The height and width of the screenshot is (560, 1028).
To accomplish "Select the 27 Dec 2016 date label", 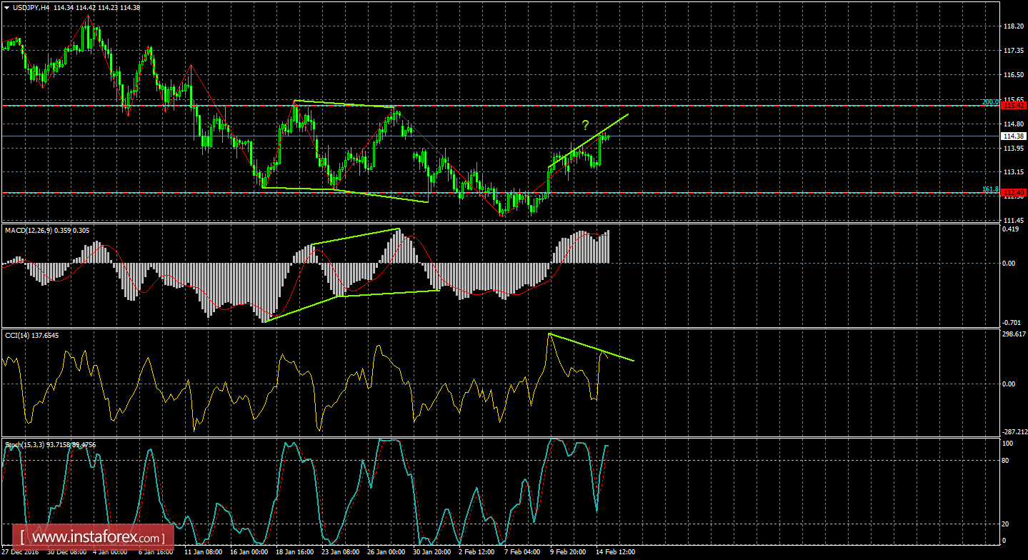I will coord(21,552).
